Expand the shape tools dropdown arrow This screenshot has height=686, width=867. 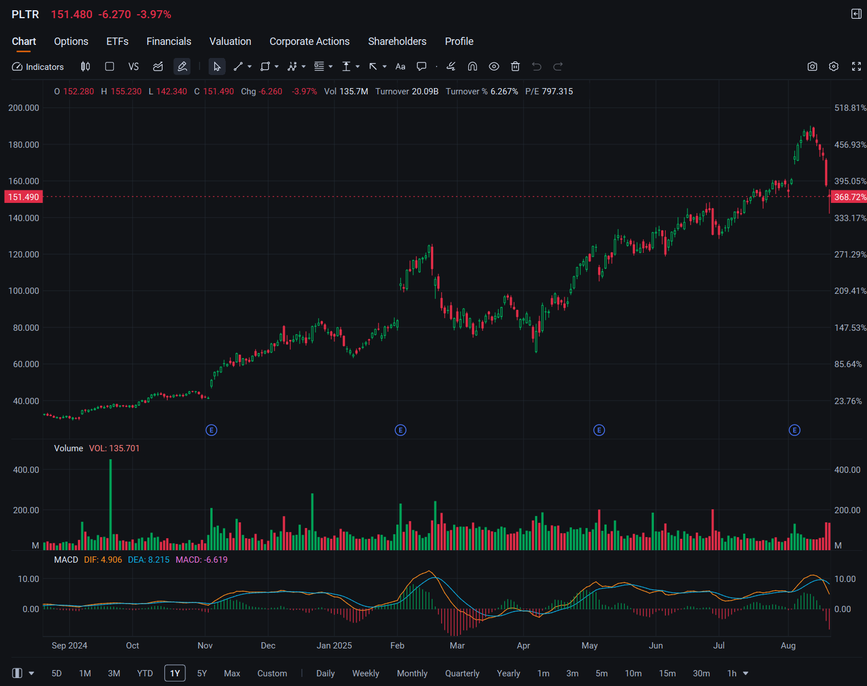tap(277, 66)
